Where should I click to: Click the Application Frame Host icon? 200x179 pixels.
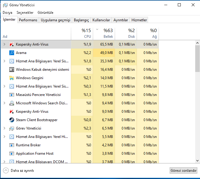point(12,154)
